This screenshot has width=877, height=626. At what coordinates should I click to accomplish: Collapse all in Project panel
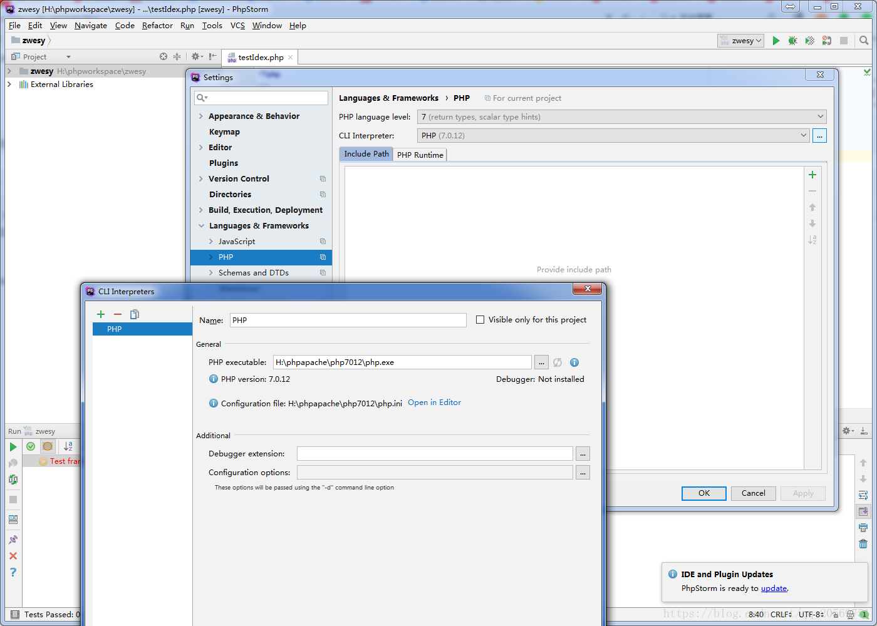[x=177, y=56]
